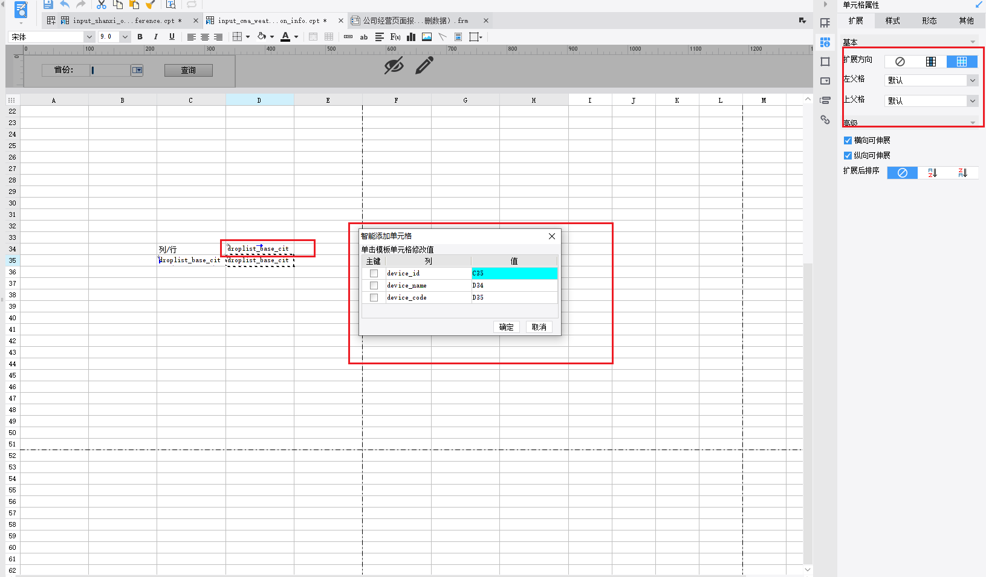Open the widget settings icon in right sidebar

pyautogui.click(x=825, y=81)
